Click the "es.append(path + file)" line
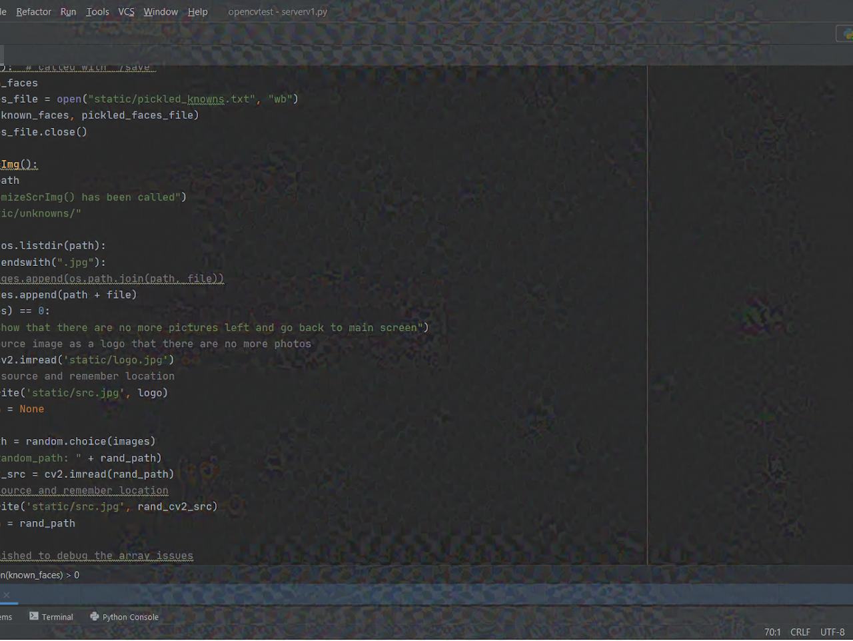Viewport: 853px width, 641px height. (69, 295)
